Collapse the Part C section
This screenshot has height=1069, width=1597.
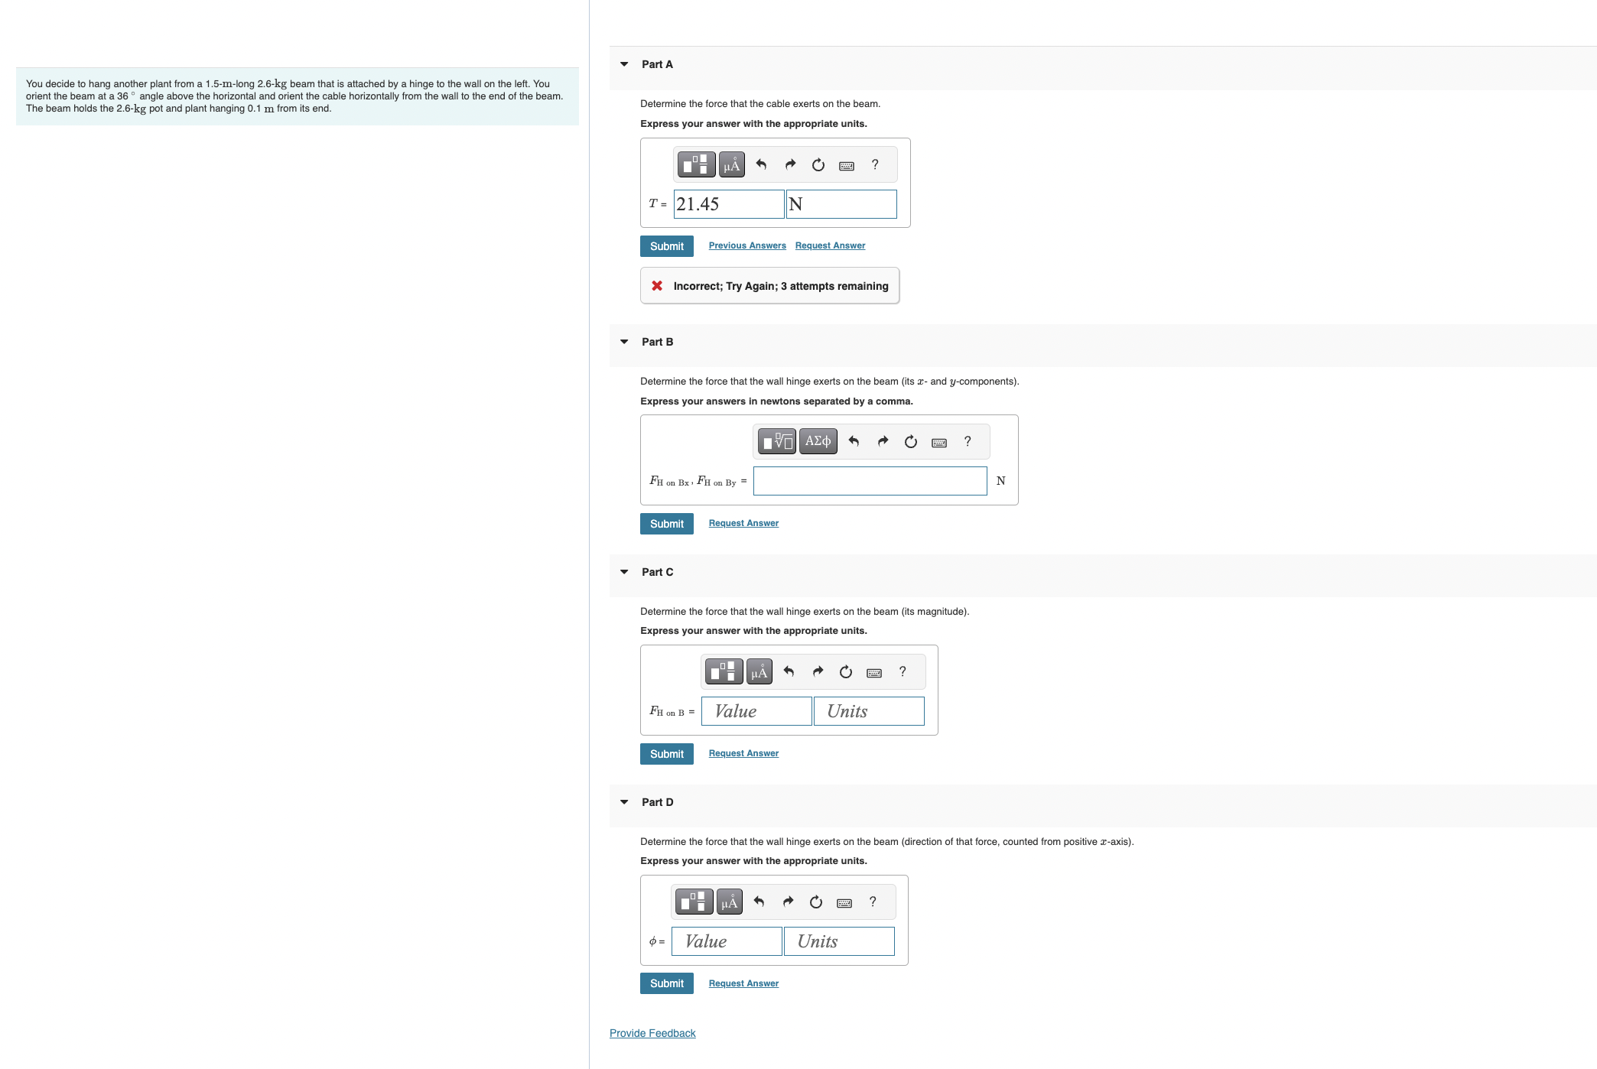point(624,572)
